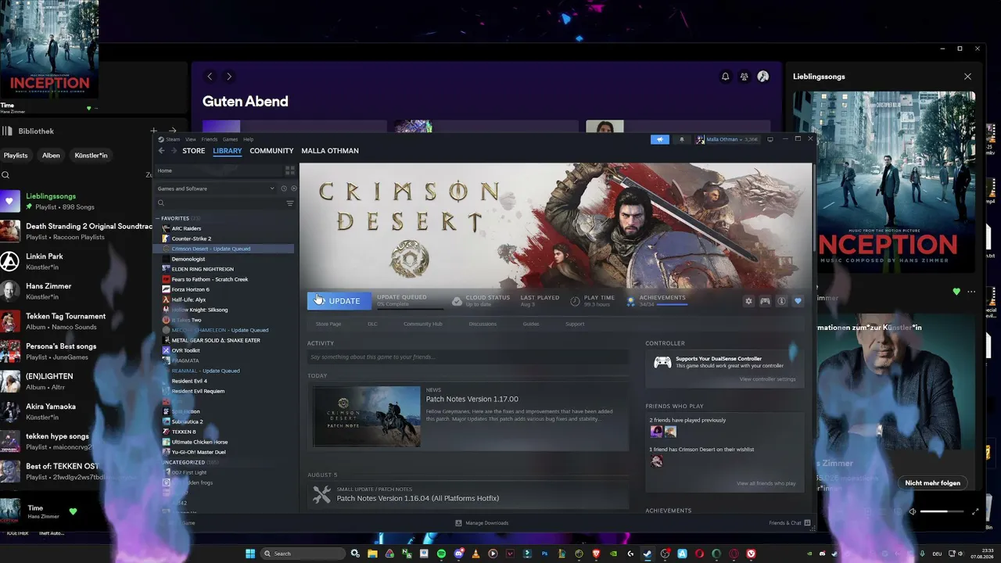Open the Help menu

pyautogui.click(x=249, y=139)
